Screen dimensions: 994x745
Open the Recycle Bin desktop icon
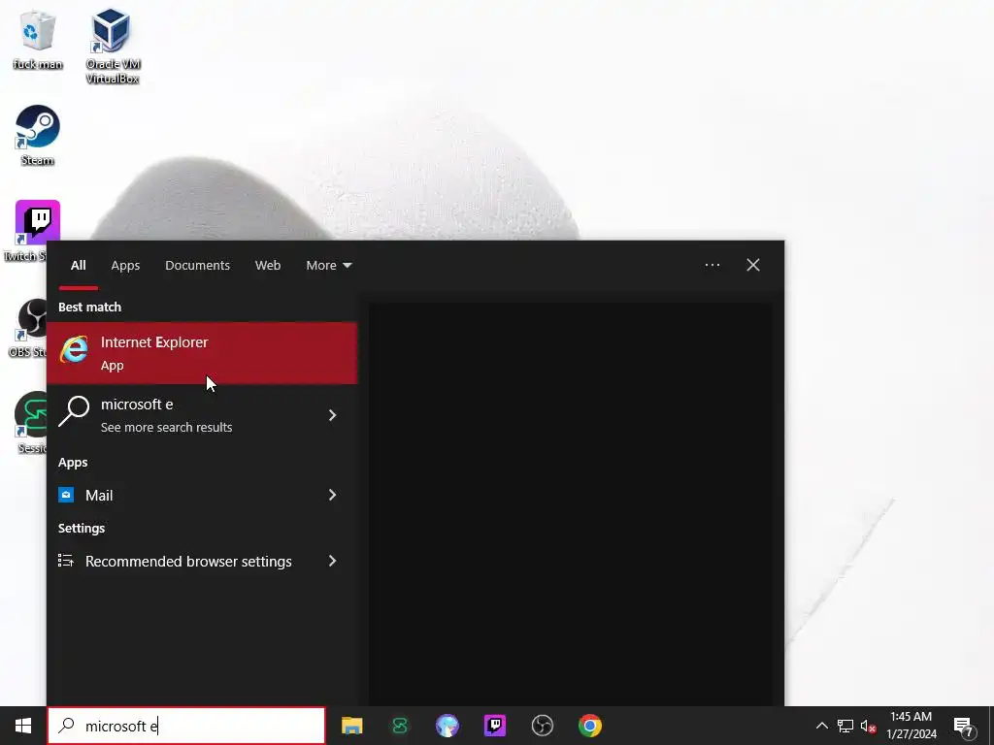coord(38,39)
